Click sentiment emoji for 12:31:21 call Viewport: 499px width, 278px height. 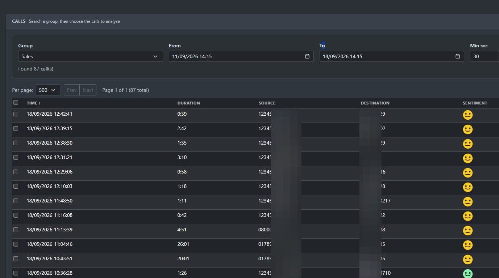pyautogui.click(x=468, y=158)
